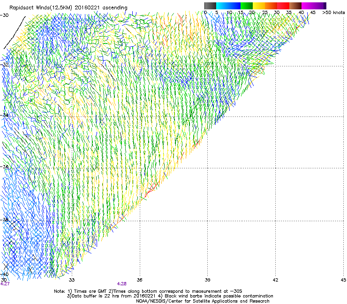The height and width of the screenshot is (304, 347).
Task: Click the purple time label '4:28'
Action: (x=122, y=284)
